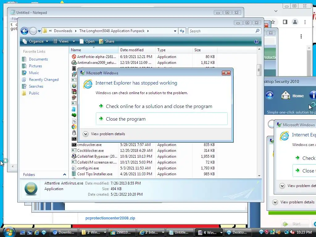The image size is (316, 237).
Task: Select config.ini.exe gear icon
Action: click(x=74, y=168)
